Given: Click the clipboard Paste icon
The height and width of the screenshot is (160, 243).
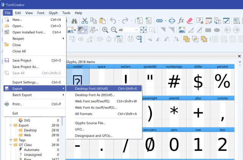Looking at the screenshot, I should (102, 21).
